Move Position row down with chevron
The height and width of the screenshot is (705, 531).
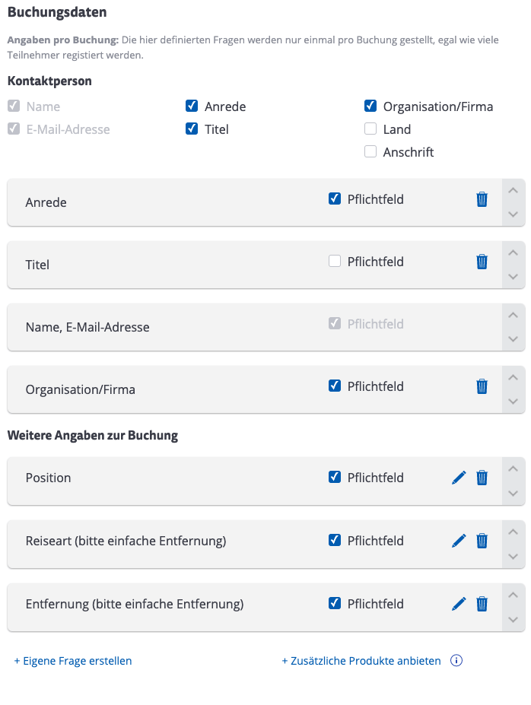[x=513, y=494]
